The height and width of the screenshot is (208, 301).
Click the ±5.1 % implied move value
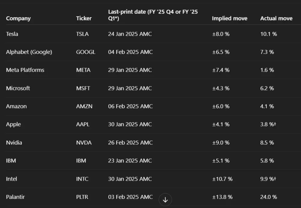click(221, 161)
